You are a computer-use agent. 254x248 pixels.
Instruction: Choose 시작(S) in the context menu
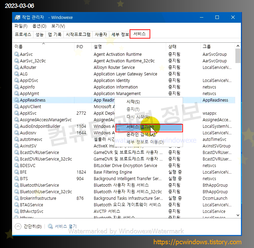[149, 102]
